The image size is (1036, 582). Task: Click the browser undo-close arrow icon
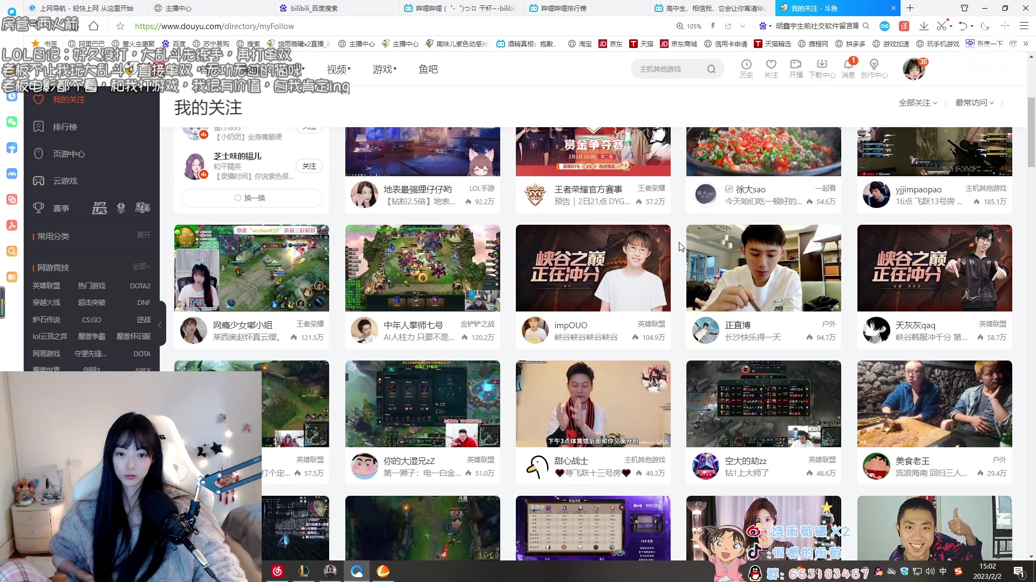[x=963, y=26]
